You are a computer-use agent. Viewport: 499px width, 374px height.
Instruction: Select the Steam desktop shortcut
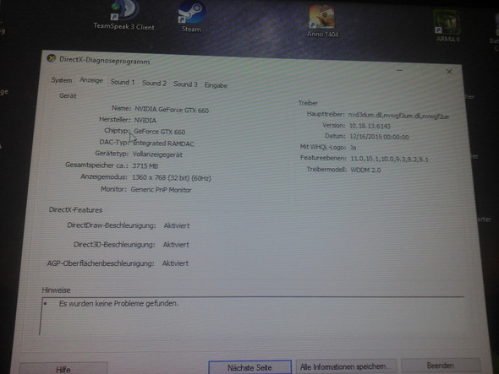coord(191,17)
